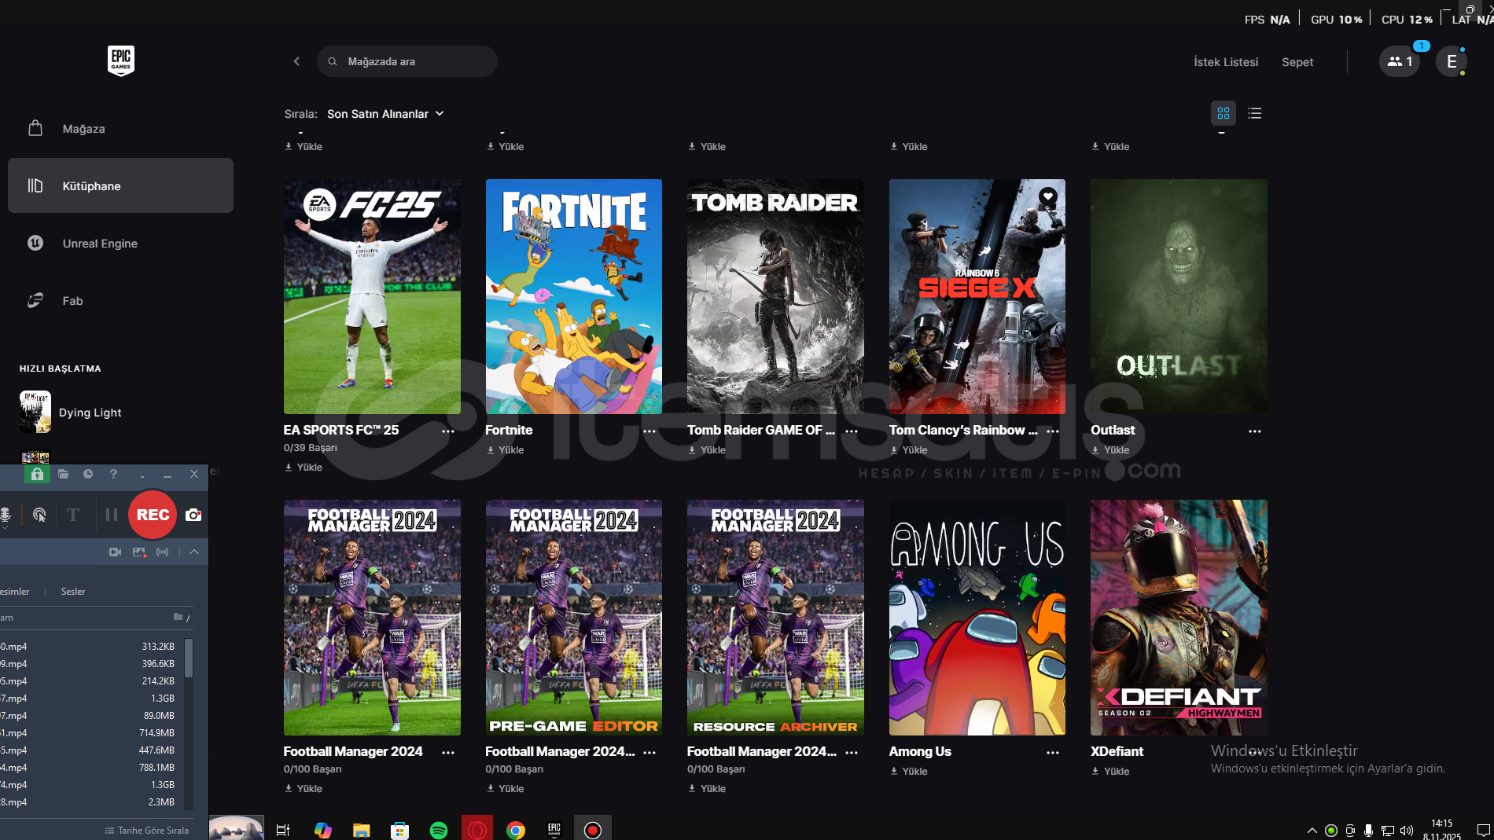Open Opera GX from the taskbar
This screenshot has width=1494, height=840.
[477, 829]
